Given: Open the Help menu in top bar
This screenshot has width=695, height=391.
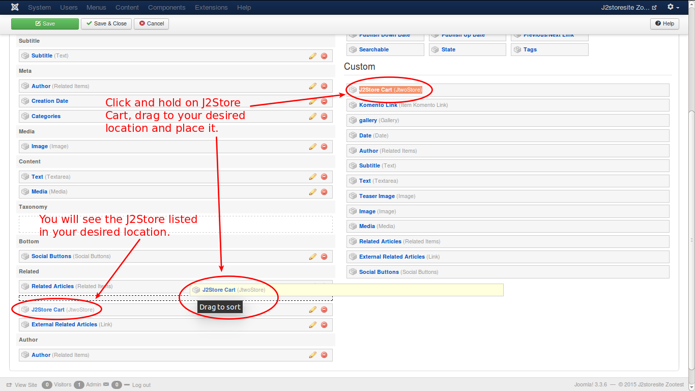Looking at the screenshot, I should click(x=244, y=8).
